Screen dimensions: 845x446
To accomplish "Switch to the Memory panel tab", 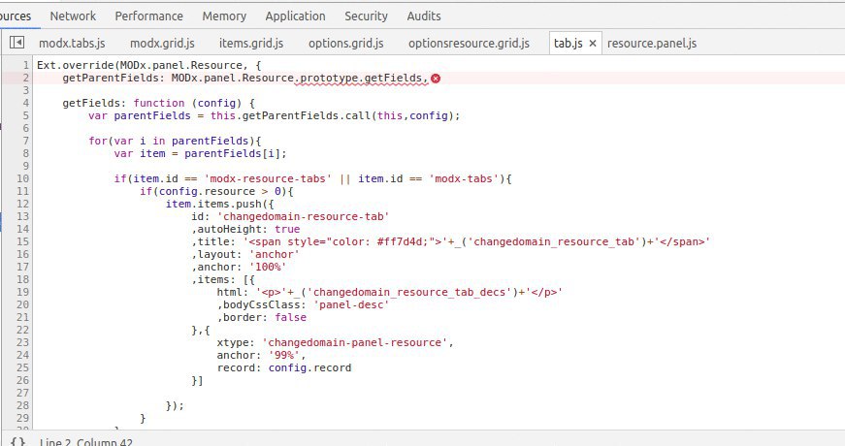I will pos(224,16).
